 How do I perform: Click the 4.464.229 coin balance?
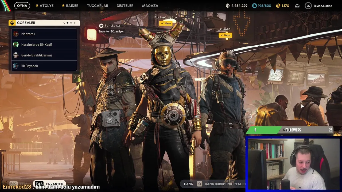[239, 6]
